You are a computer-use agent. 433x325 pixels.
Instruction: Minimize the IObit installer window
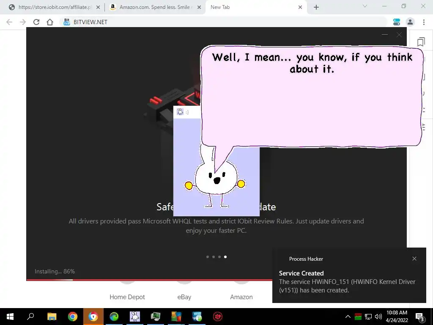click(x=385, y=35)
